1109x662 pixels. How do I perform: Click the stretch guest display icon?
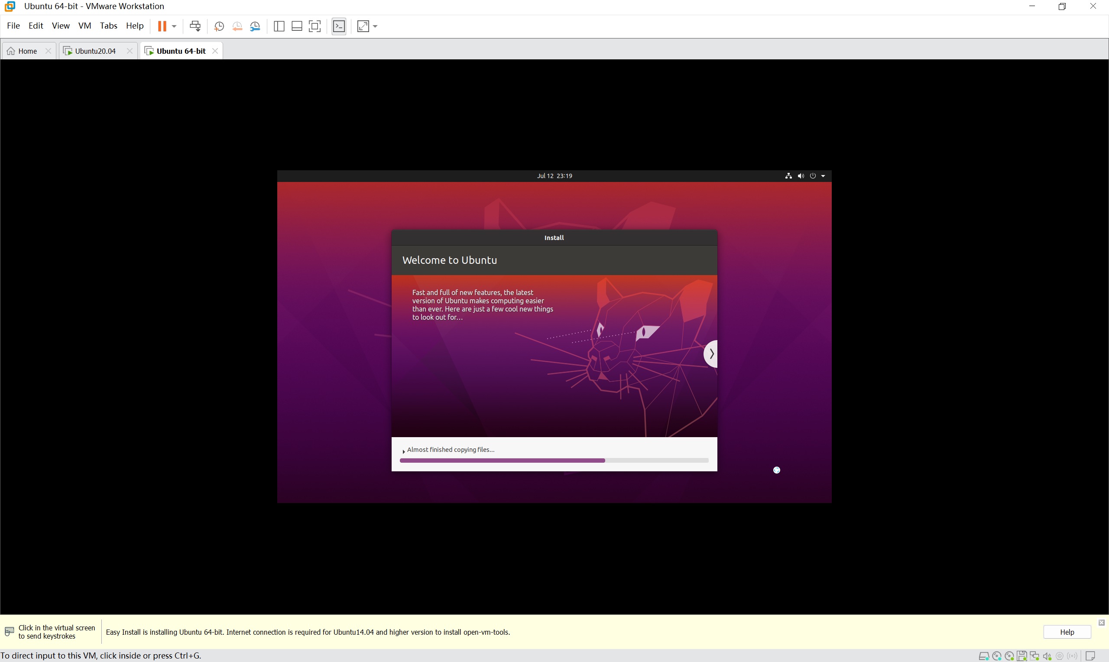363,26
